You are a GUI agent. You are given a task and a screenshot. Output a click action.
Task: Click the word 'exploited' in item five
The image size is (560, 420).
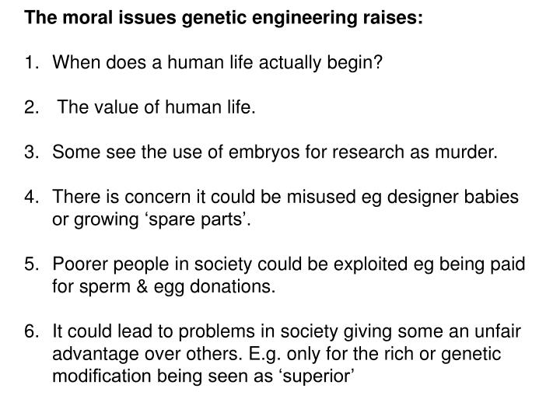point(370,264)
